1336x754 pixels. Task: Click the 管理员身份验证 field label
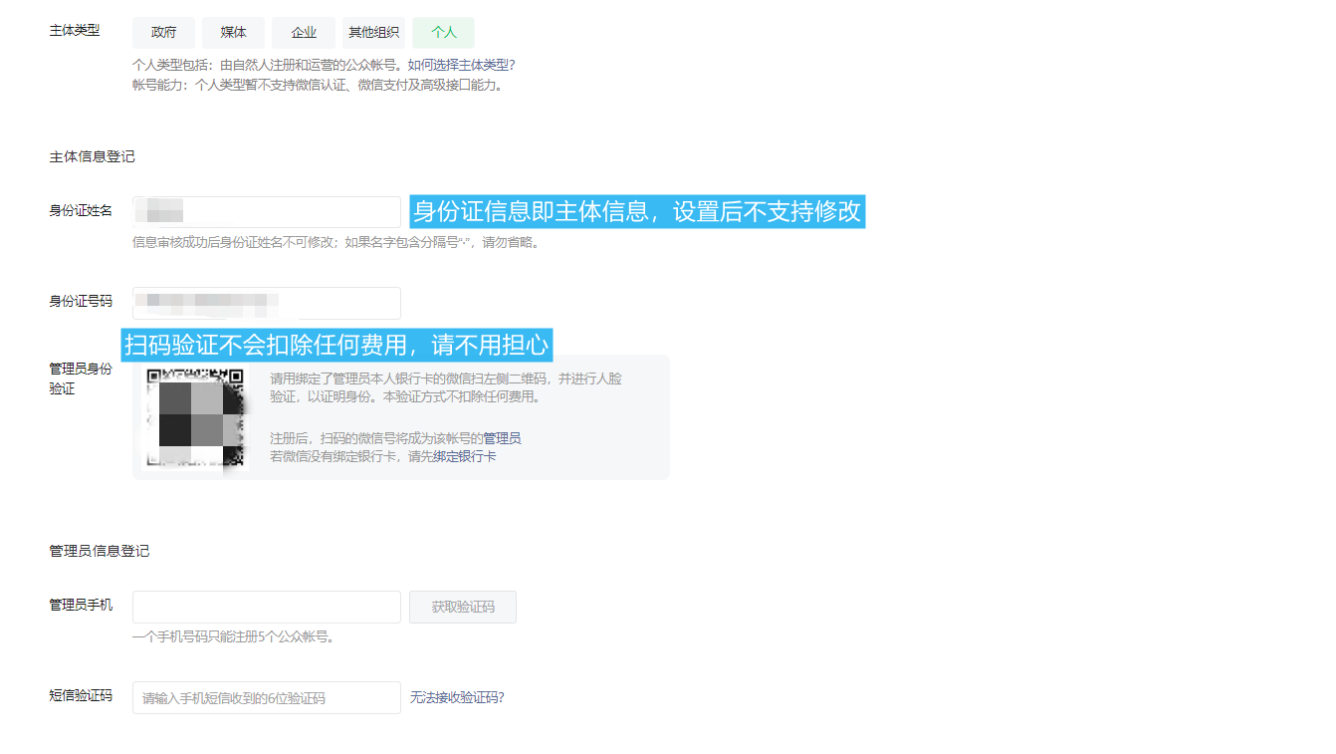81,378
